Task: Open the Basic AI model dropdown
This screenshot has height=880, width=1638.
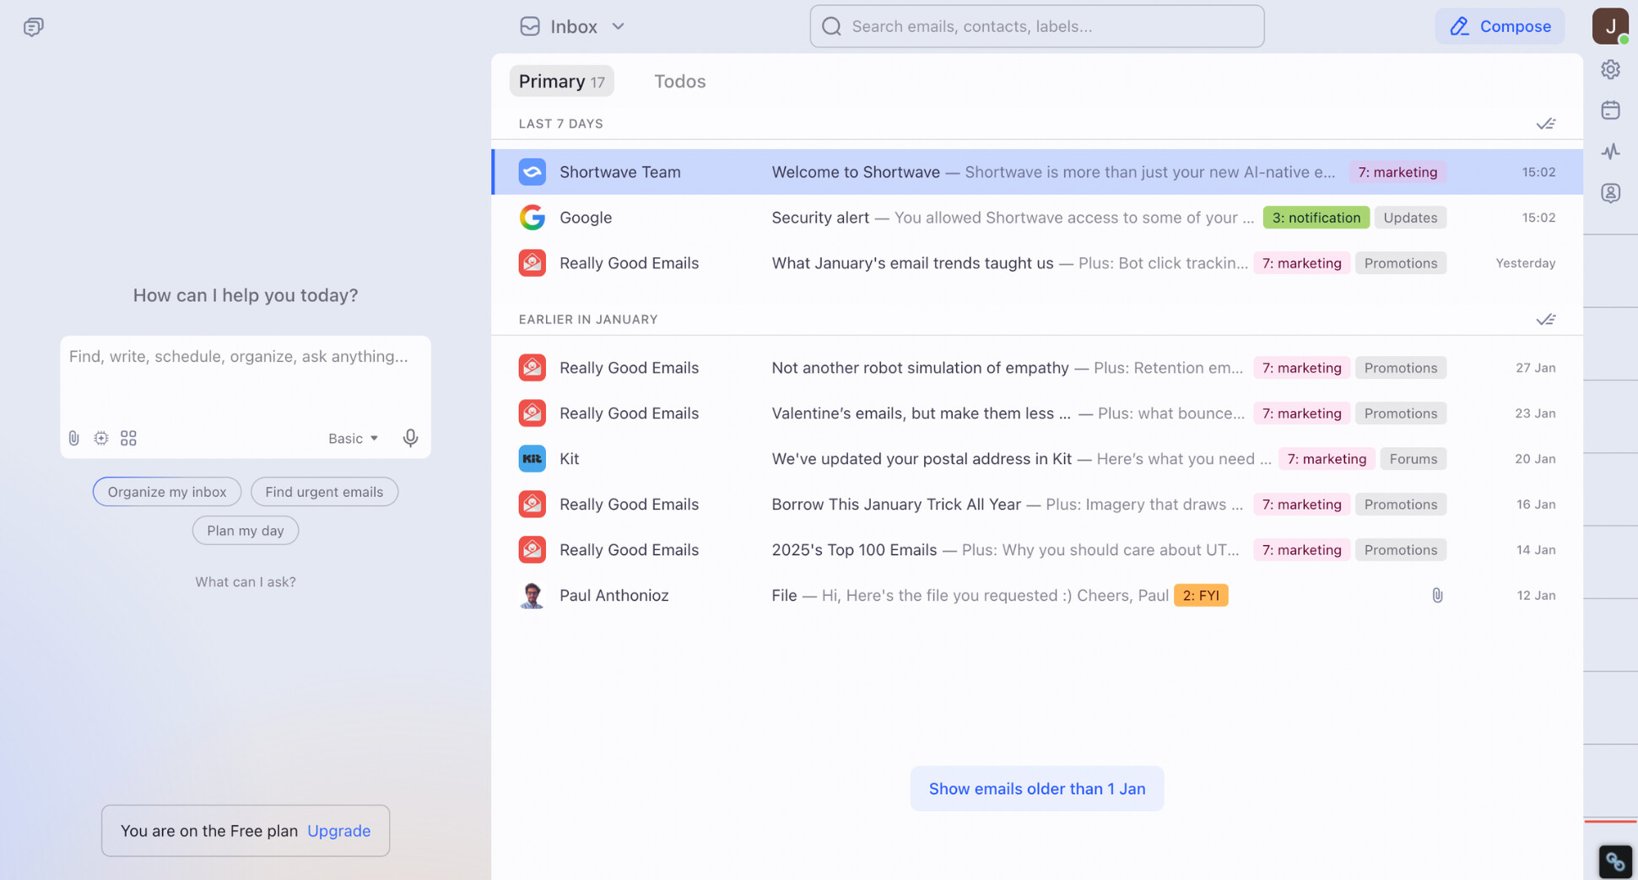Action: 353,438
